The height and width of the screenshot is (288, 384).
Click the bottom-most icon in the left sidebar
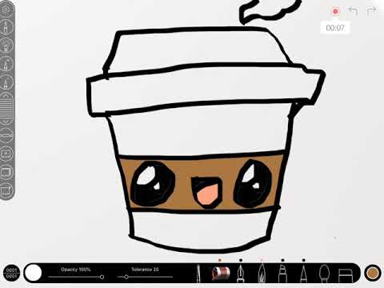tap(6, 190)
